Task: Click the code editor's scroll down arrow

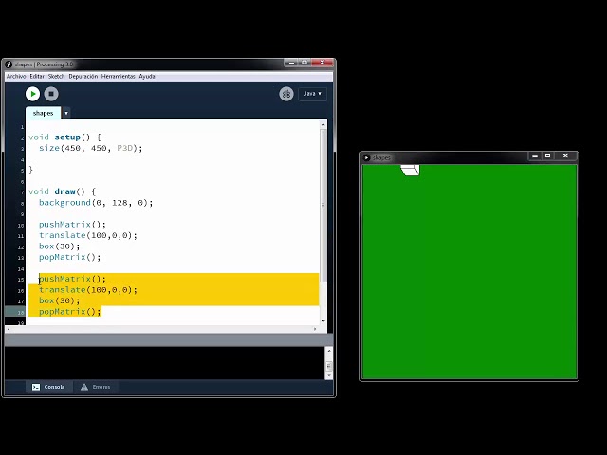Action: (322, 320)
